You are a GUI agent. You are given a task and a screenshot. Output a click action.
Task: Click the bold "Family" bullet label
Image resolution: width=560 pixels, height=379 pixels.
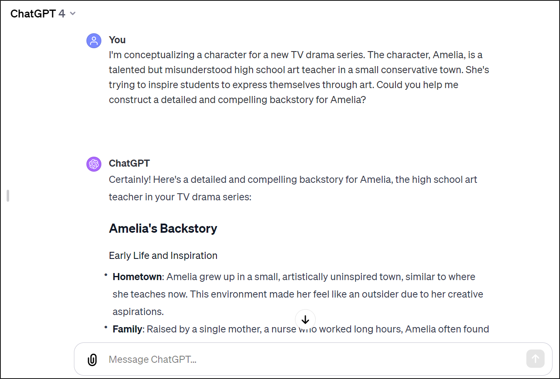coord(128,329)
